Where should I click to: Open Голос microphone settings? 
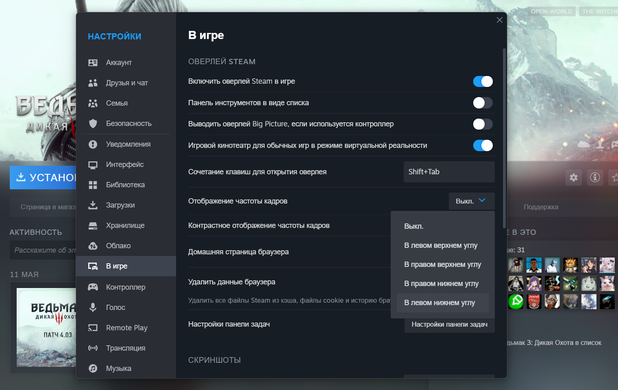tap(126, 308)
